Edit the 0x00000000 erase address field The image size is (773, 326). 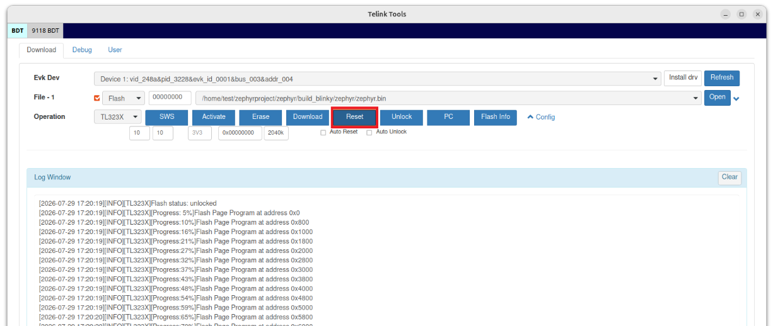tap(240, 133)
